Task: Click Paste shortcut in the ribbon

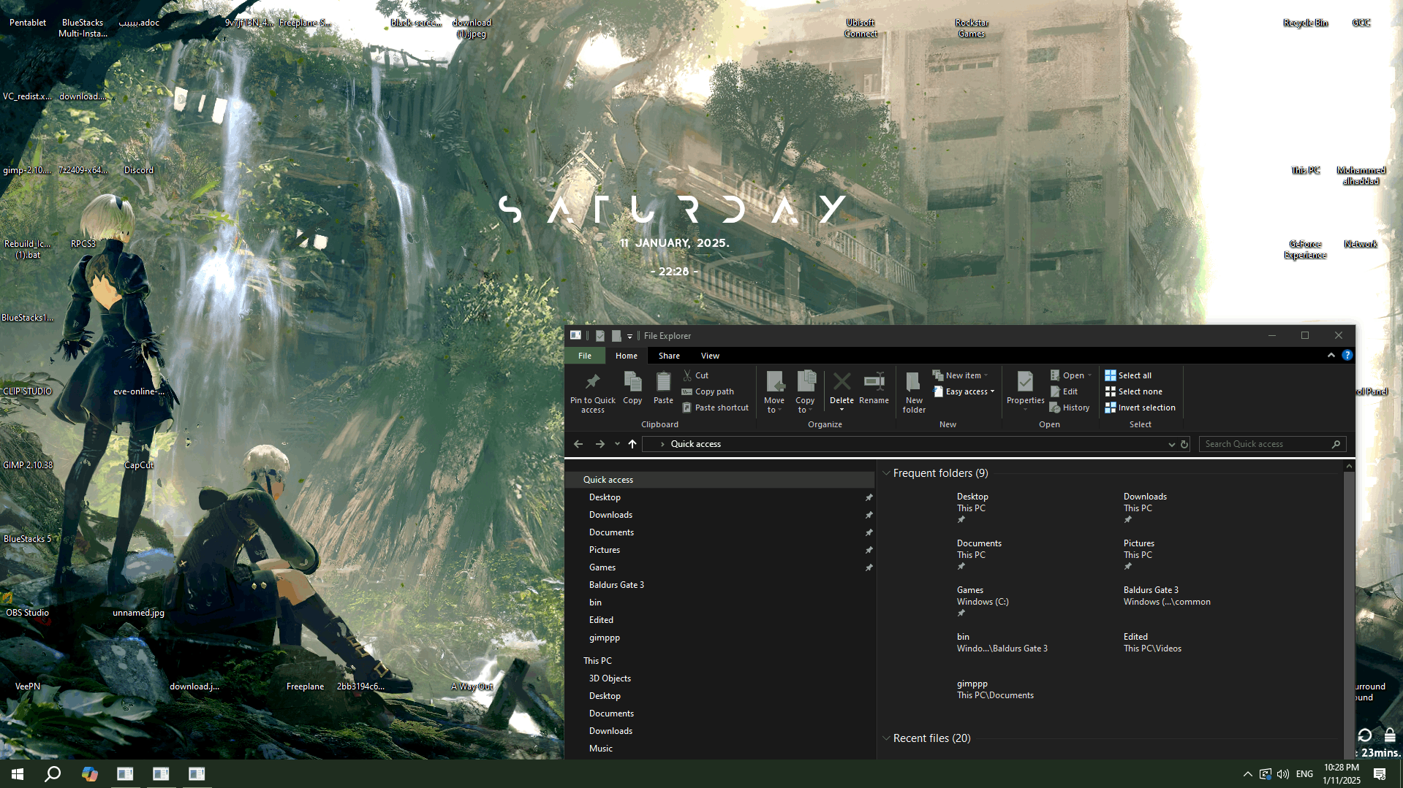Action: 715,408
